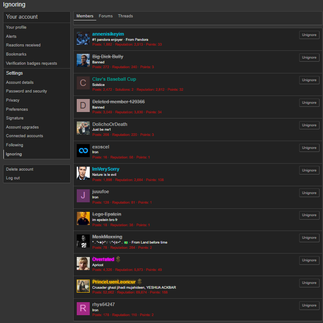The image size is (323, 323).
Task: Click the 'D' avatar for Deleted member 129366
Action: click(x=83, y=105)
